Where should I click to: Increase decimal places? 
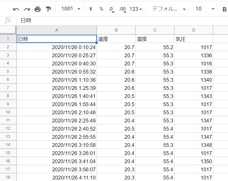coord(123,9)
